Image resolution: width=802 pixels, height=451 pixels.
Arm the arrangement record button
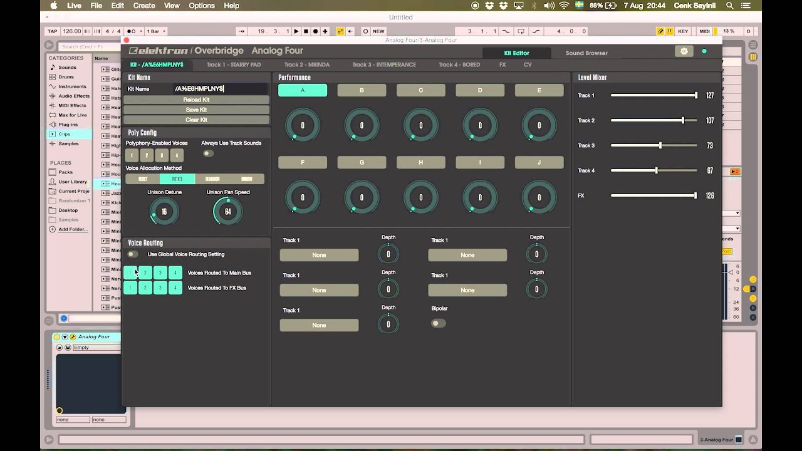coord(315,31)
